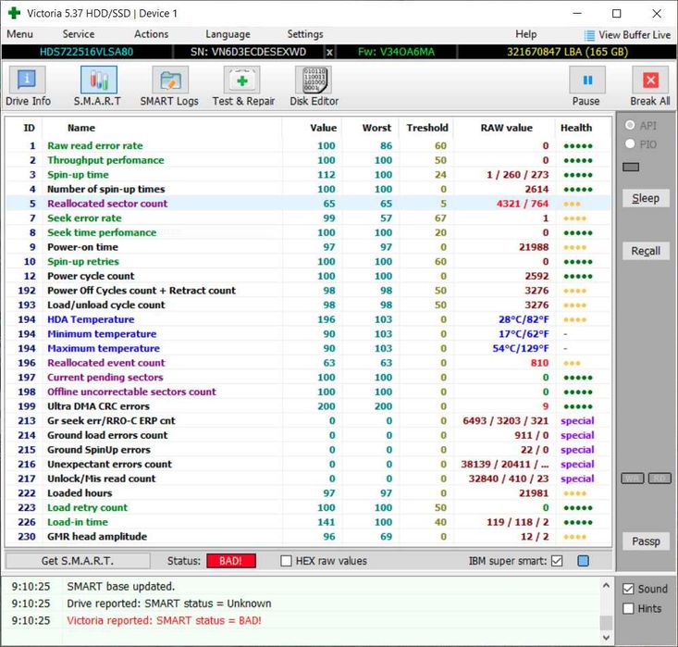678x647 pixels.
Task: Click the gray indicator box below PIO
Action: click(631, 167)
